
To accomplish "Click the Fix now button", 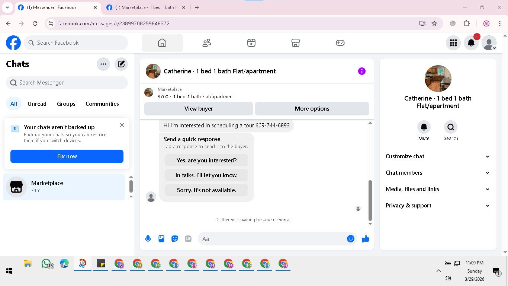I will (x=67, y=156).
